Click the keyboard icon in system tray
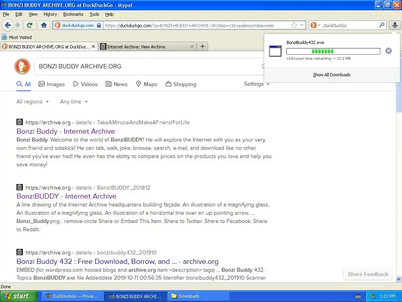This screenshot has height=302, width=402. tap(358, 296)
